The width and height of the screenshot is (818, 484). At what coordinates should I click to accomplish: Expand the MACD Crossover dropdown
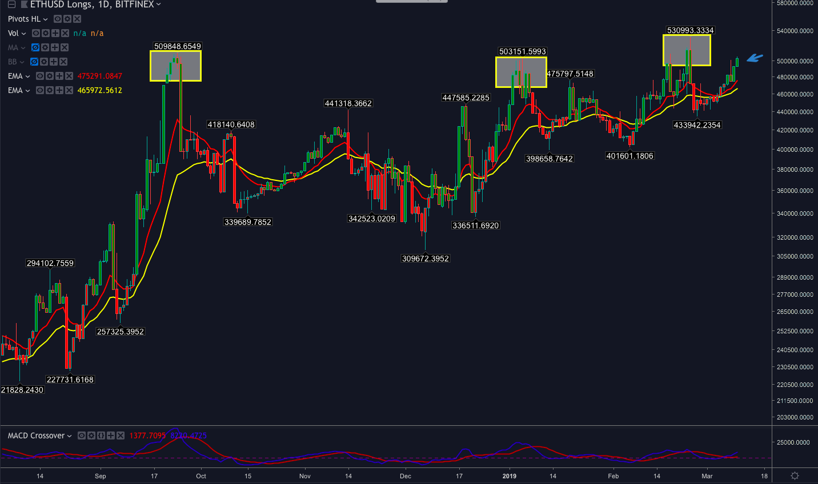tap(70, 435)
